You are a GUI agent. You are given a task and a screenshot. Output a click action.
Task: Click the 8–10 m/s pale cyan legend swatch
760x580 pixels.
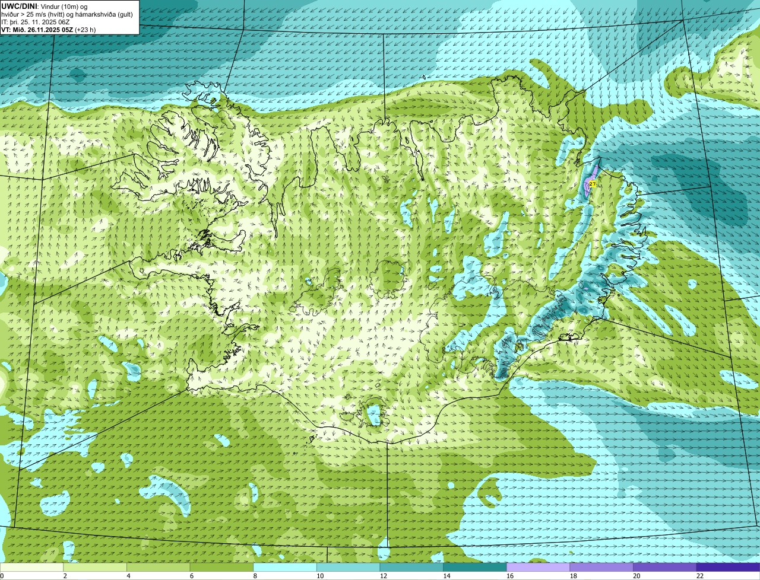pyautogui.click(x=285, y=567)
